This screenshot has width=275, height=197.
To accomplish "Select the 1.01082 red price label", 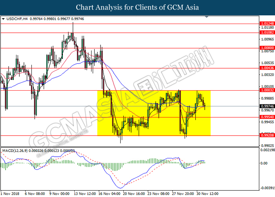I will (x=267, y=32).
